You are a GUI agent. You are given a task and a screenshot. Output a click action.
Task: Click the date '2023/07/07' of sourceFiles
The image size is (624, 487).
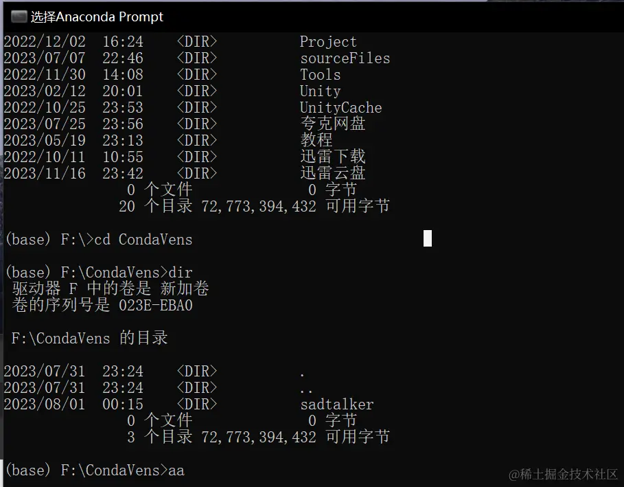(45, 58)
